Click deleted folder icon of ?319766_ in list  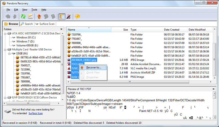69,34
